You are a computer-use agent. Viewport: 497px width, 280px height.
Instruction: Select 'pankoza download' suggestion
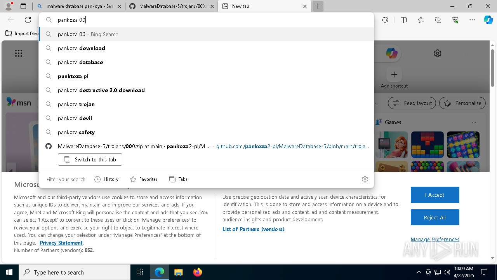207,48
